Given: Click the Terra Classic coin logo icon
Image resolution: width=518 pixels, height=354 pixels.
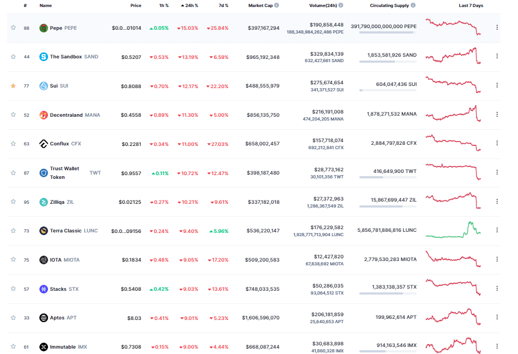Looking at the screenshot, I should 44,231.
